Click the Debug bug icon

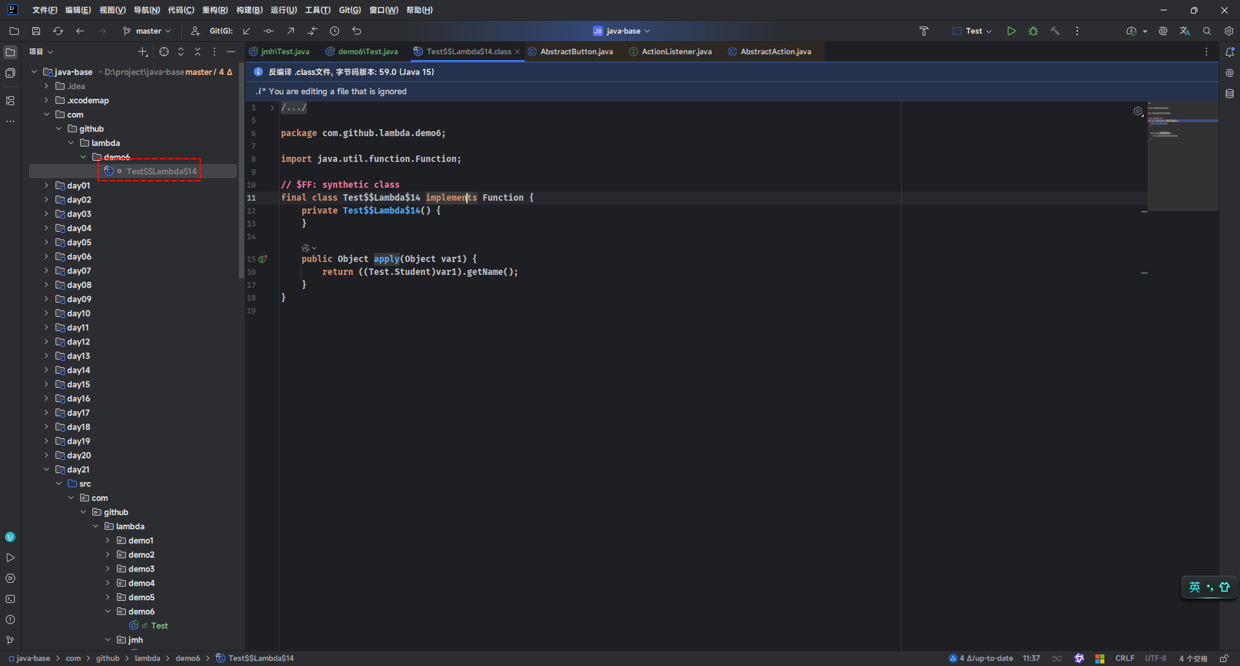(x=1033, y=31)
